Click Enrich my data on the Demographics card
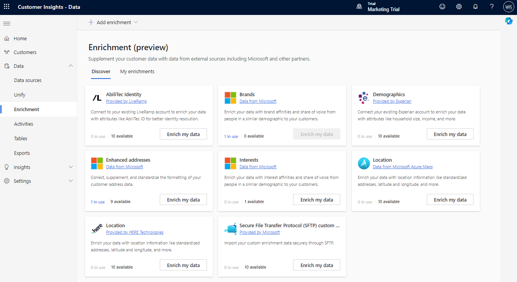 coord(450,134)
